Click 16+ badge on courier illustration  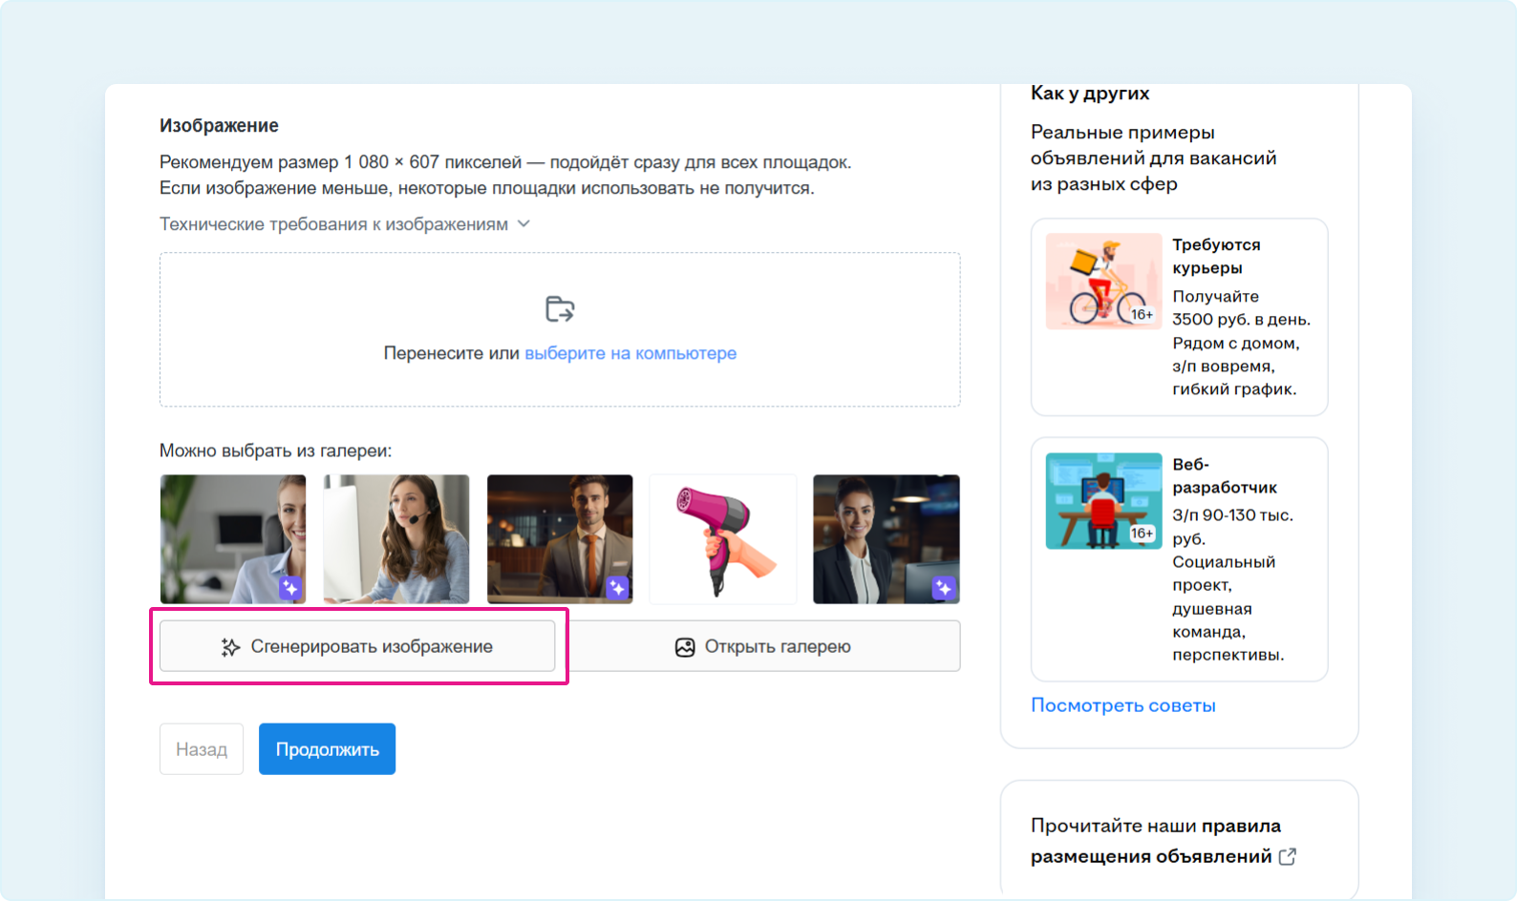point(1142,314)
